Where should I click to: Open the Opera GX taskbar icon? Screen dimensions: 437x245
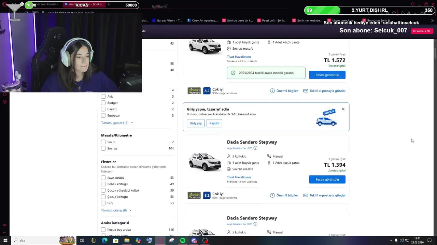[160, 241]
